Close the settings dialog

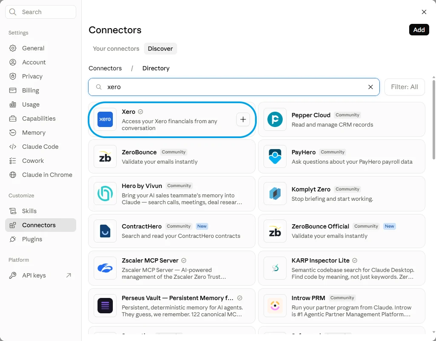coord(424,12)
